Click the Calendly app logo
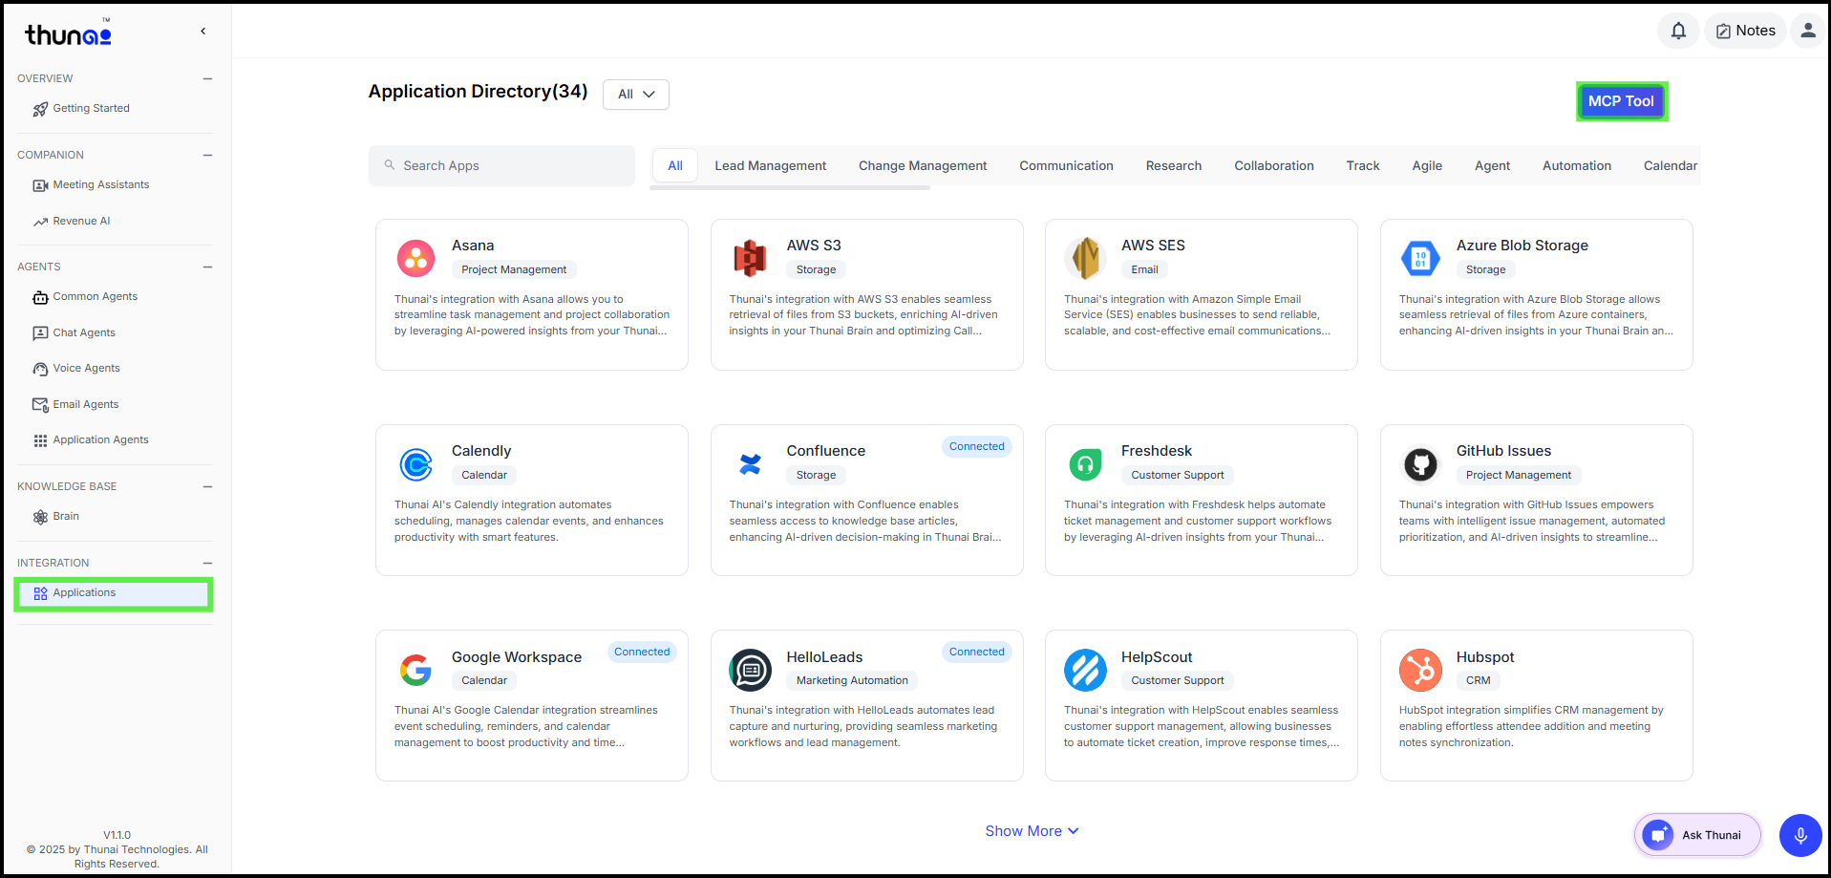 pos(415,464)
